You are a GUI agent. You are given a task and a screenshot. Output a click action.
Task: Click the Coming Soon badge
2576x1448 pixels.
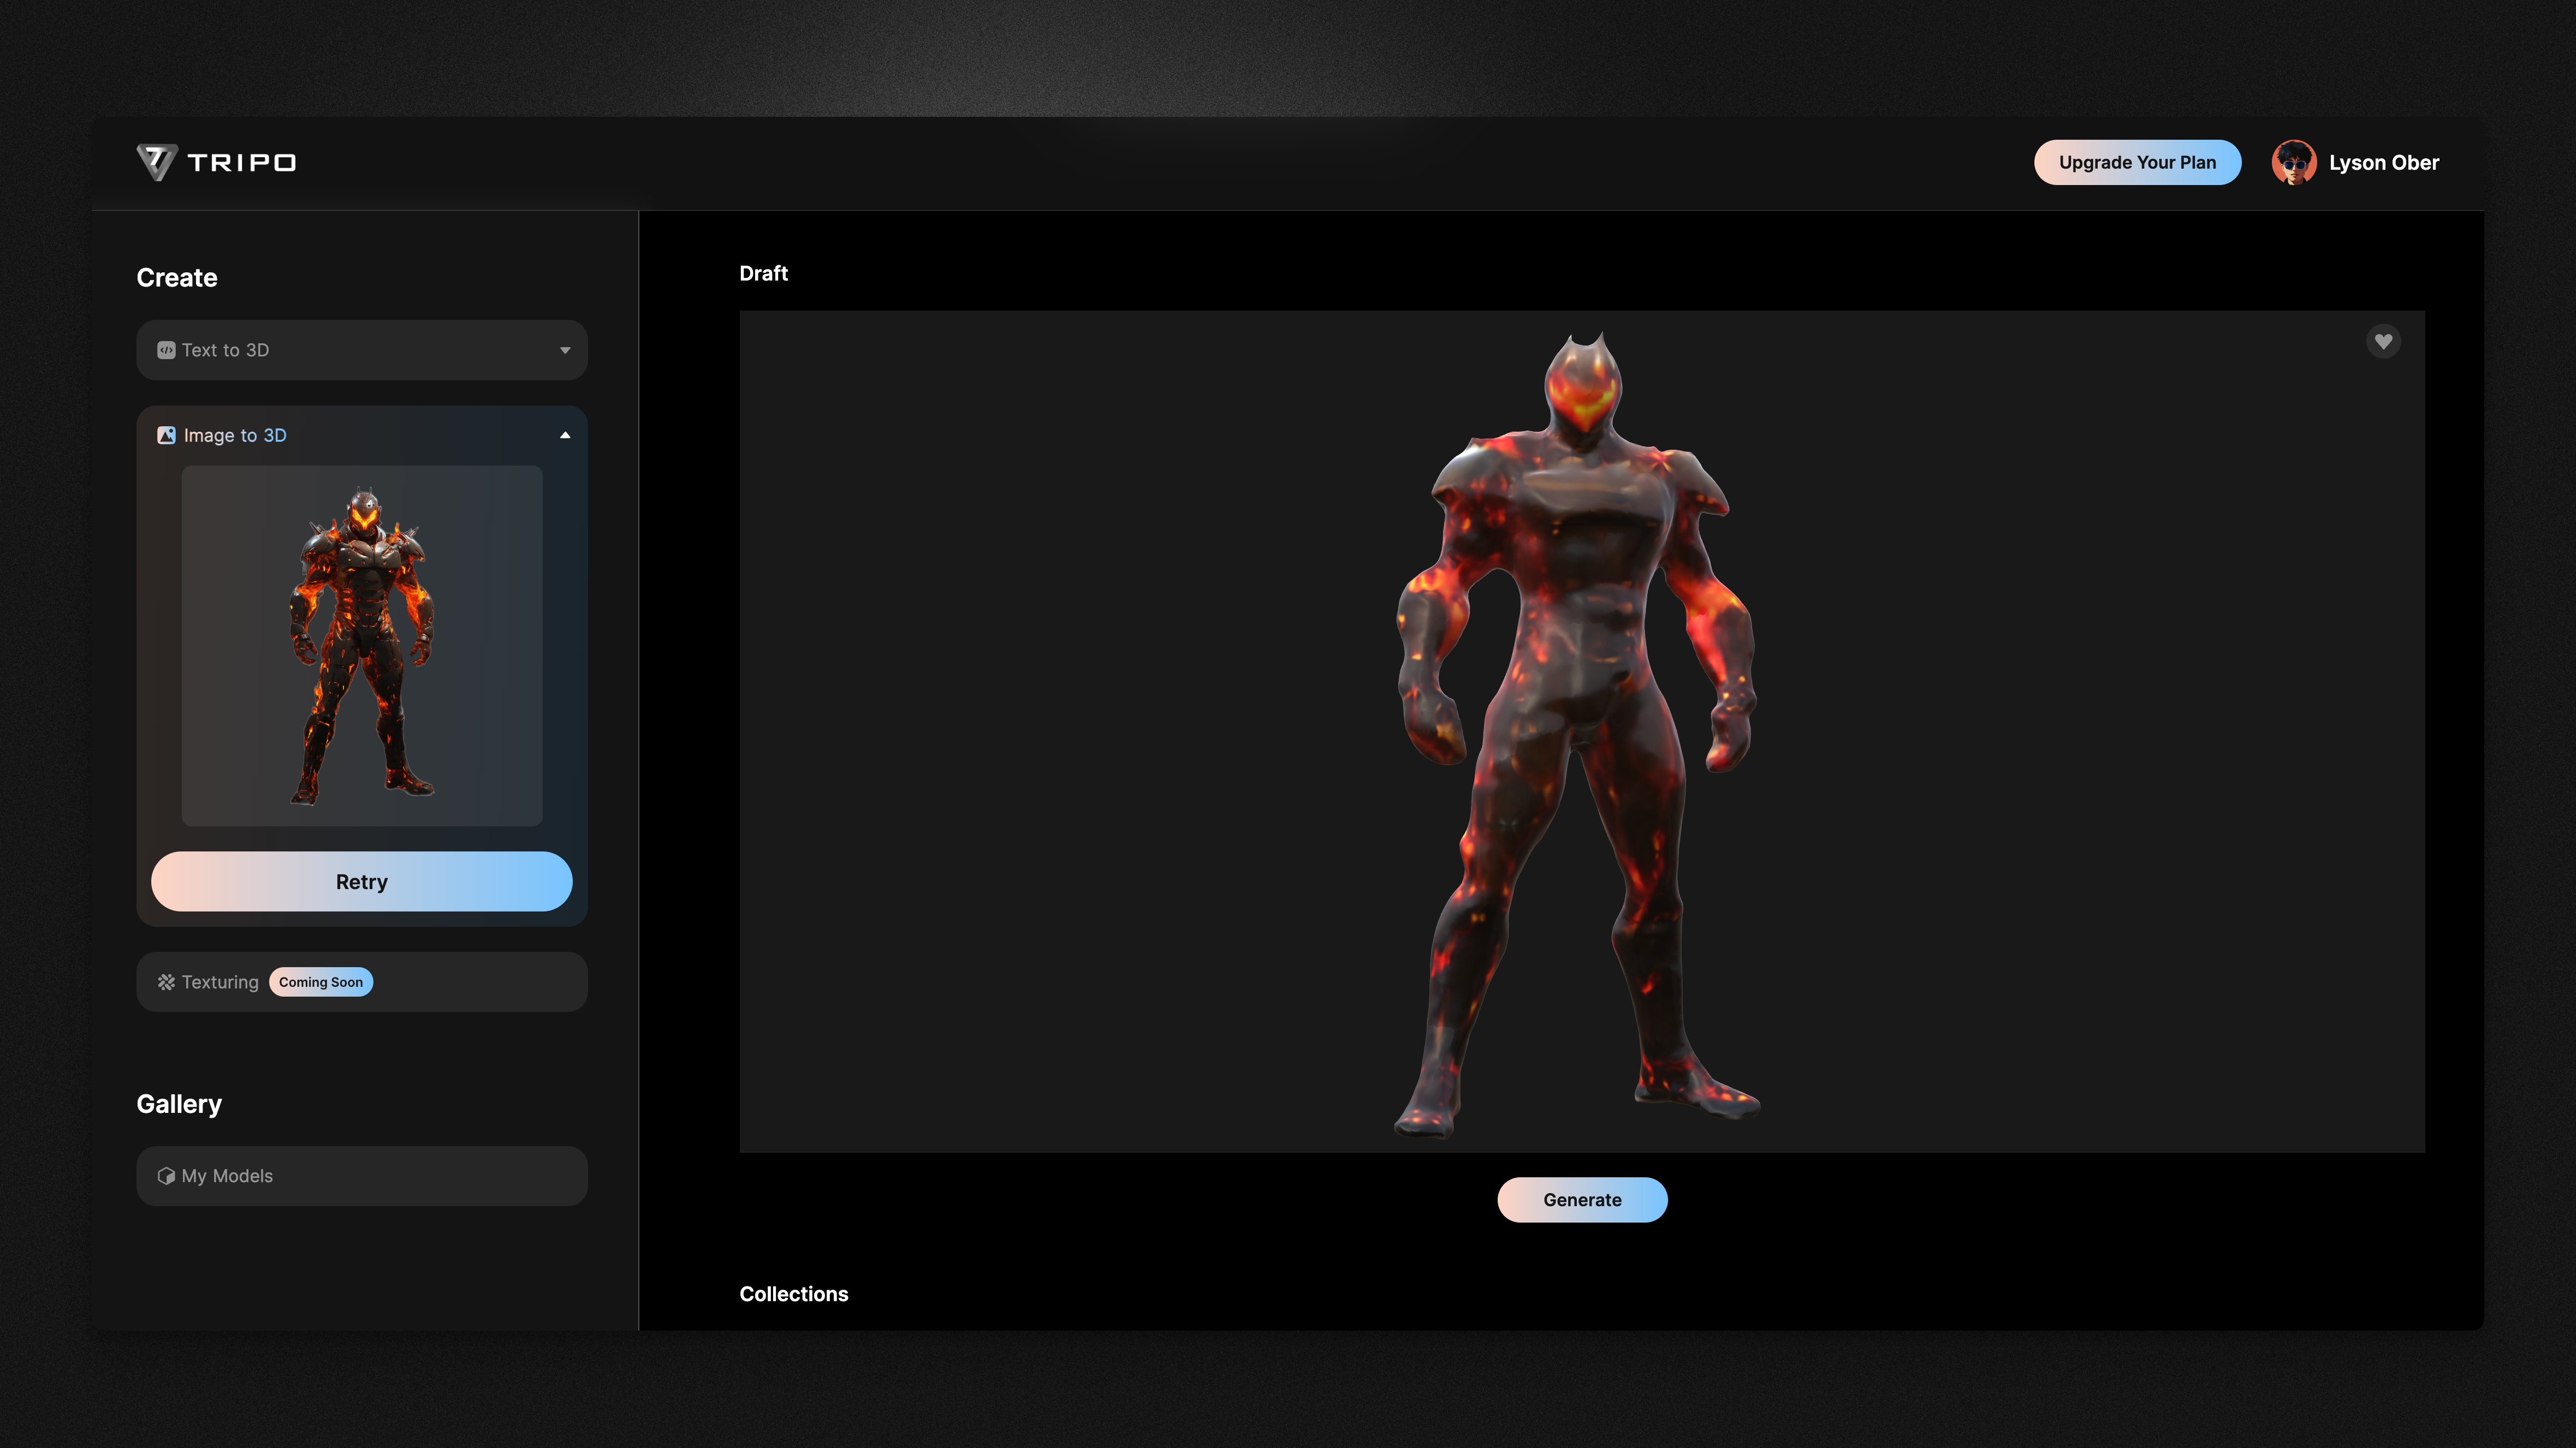click(x=321, y=982)
